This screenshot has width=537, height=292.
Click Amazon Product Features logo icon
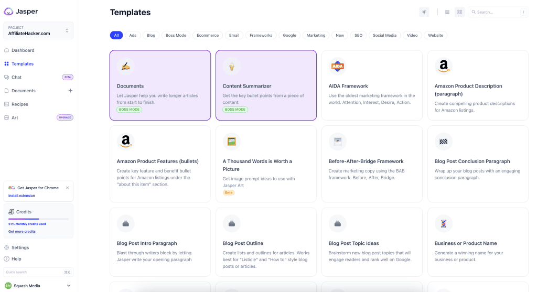tap(126, 142)
